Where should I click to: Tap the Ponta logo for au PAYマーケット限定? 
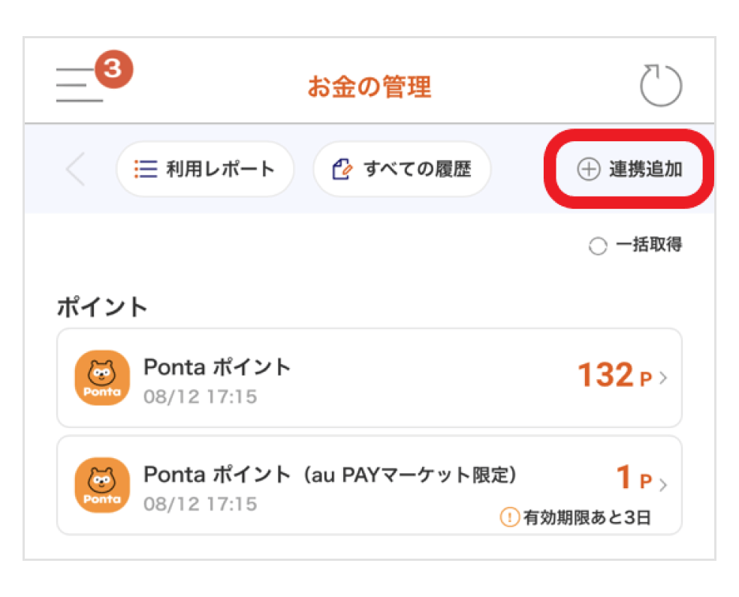click(x=102, y=484)
